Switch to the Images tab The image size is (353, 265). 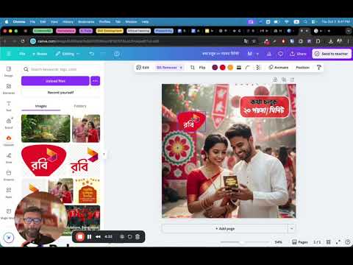(x=41, y=106)
